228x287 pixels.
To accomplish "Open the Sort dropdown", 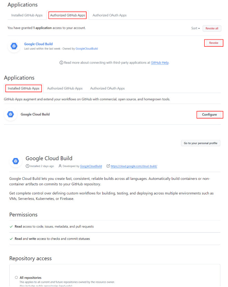I will pyautogui.click(x=196, y=28).
